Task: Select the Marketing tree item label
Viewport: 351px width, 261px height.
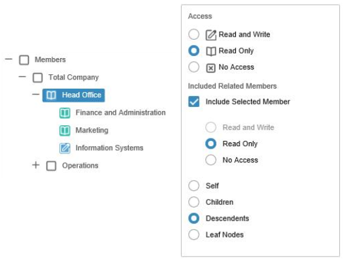Action: tap(92, 130)
